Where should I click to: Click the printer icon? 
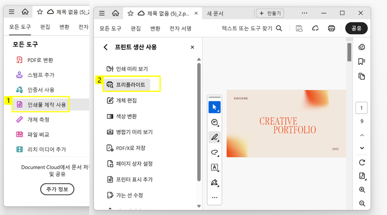331,28
